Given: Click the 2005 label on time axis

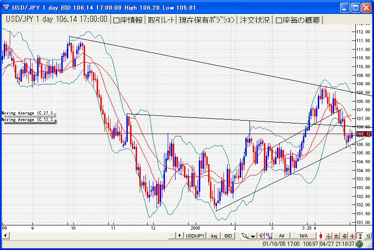Looking at the screenshot, I should click(195, 228).
